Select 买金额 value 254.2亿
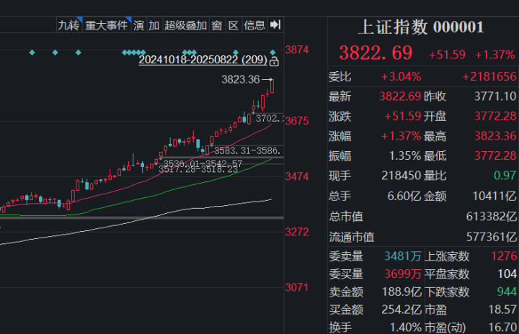This screenshot has width=519, height=334. [x=402, y=310]
